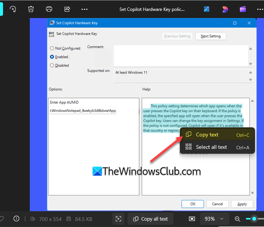The height and width of the screenshot is (227, 264).
Task: Open the See more menu next to share
Action: pos(84,9)
